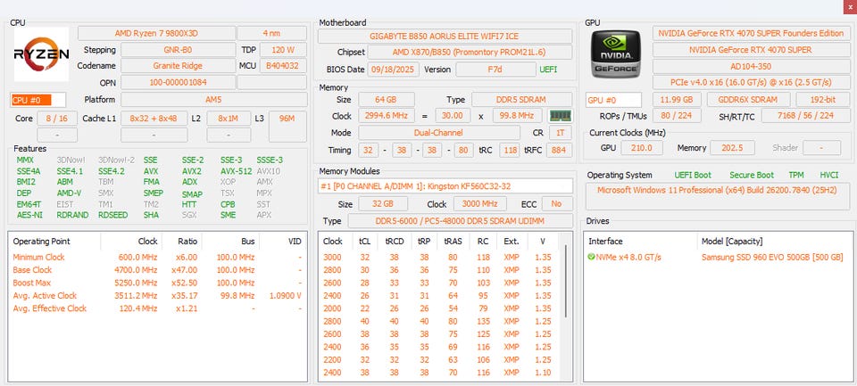Image resolution: width=857 pixels, height=386 pixels.
Task: Select the Avg. Active Clock row
Action: (x=157, y=295)
